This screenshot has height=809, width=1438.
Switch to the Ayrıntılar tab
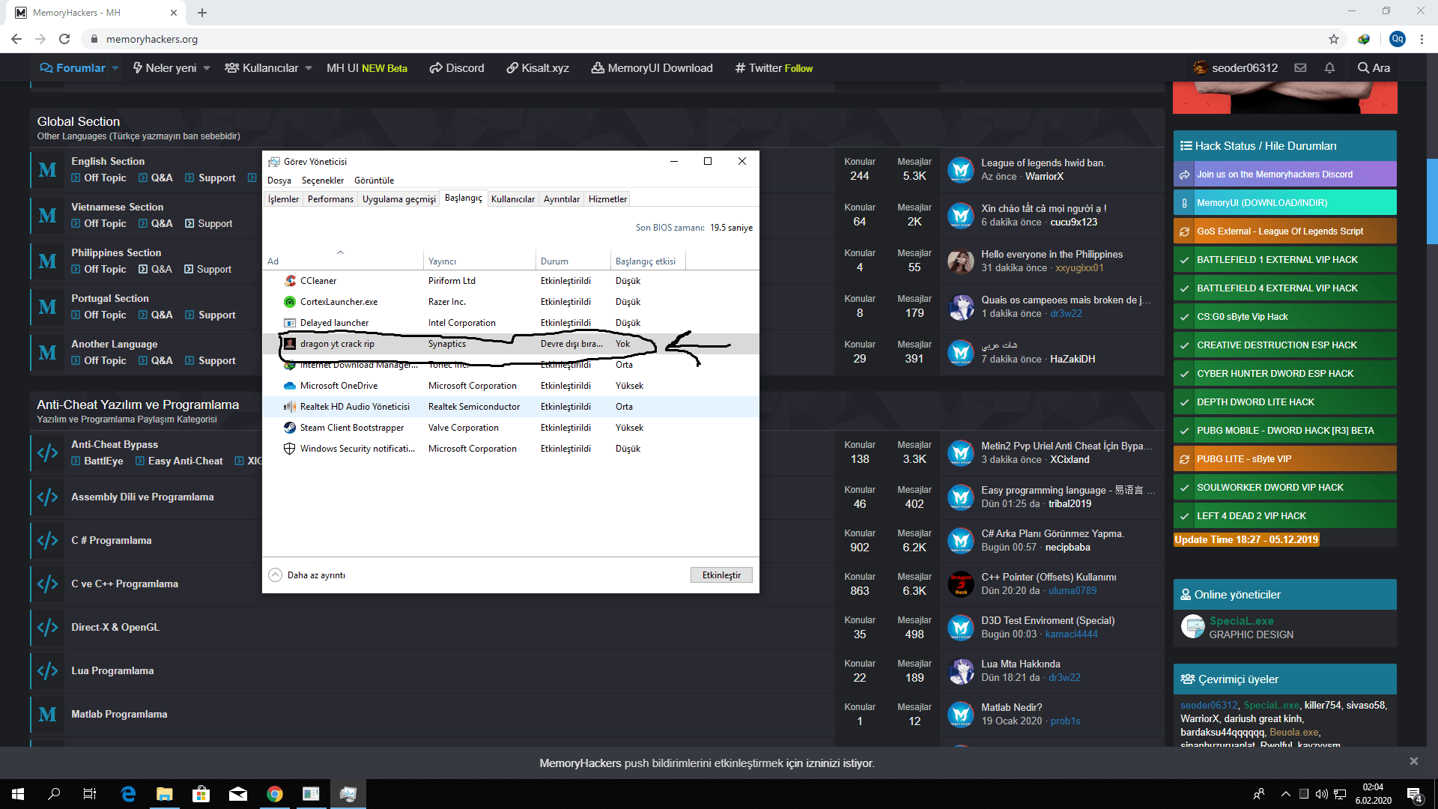(x=562, y=199)
